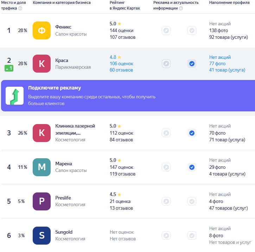Image resolution: width=255 pixels, height=252 pixels.
Task: Click the 4 товара (услуги) text
Action: pos(227,174)
